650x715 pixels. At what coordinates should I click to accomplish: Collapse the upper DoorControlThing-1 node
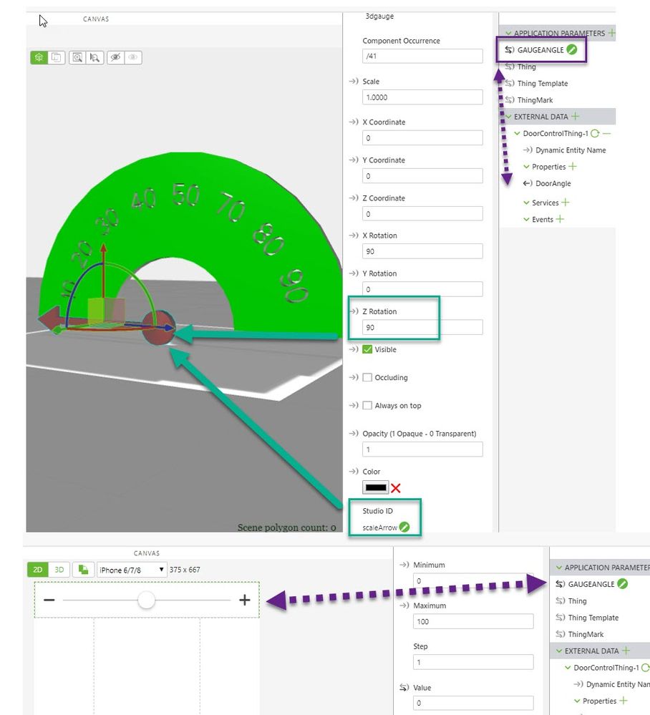click(518, 133)
